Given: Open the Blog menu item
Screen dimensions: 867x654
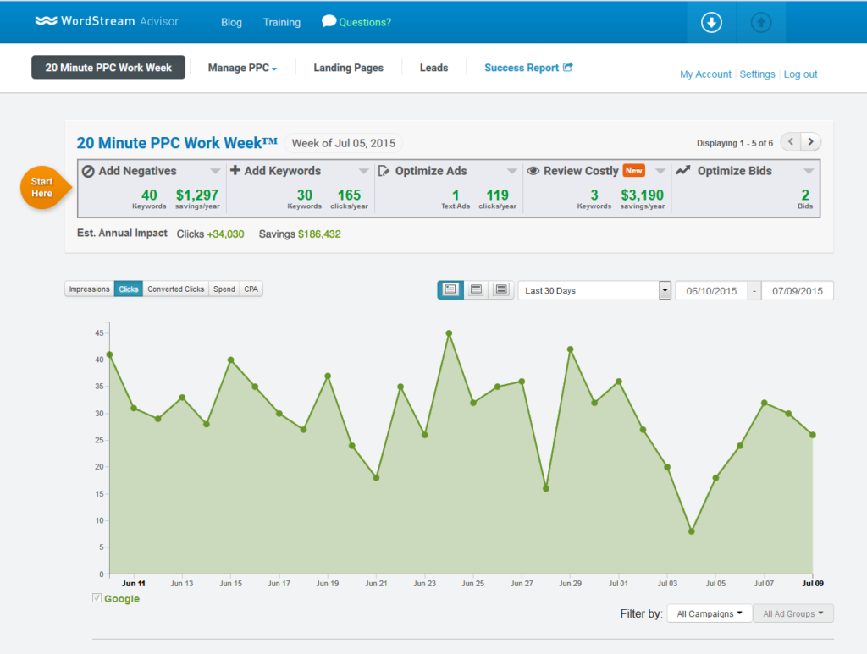Looking at the screenshot, I should (231, 22).
